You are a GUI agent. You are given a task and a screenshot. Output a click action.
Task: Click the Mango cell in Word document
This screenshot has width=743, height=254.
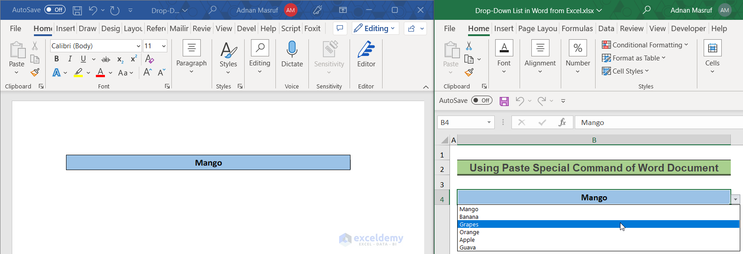click(x=208, y=162)
